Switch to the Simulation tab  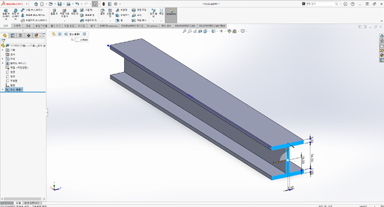click(152, 26)
